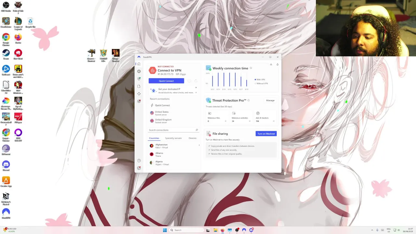Open the three-dot menu for Afghanistan

(x=199, y=145)
